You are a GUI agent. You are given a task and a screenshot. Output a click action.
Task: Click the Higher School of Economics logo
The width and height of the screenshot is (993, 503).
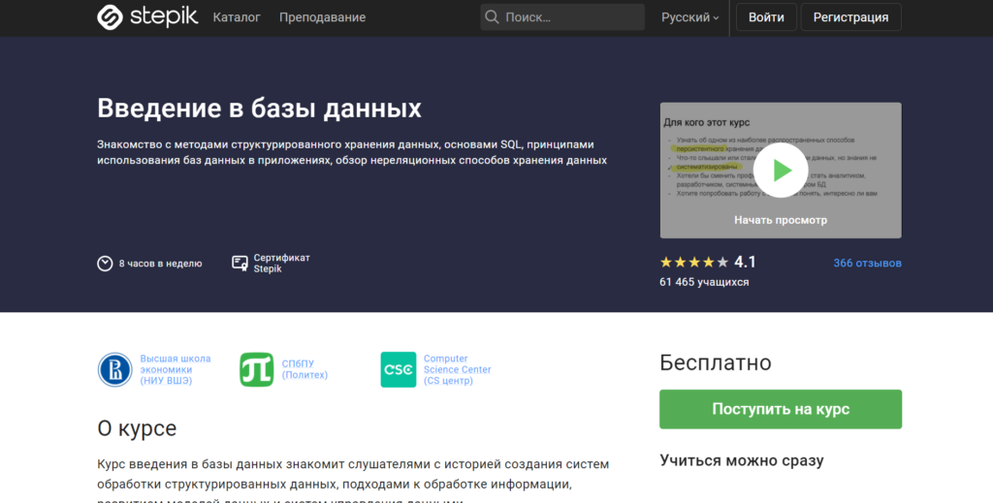click(115, 369)
